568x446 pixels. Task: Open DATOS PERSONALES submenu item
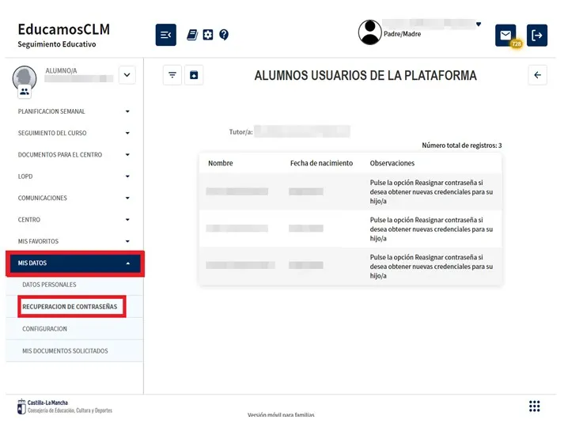point(74,285)
